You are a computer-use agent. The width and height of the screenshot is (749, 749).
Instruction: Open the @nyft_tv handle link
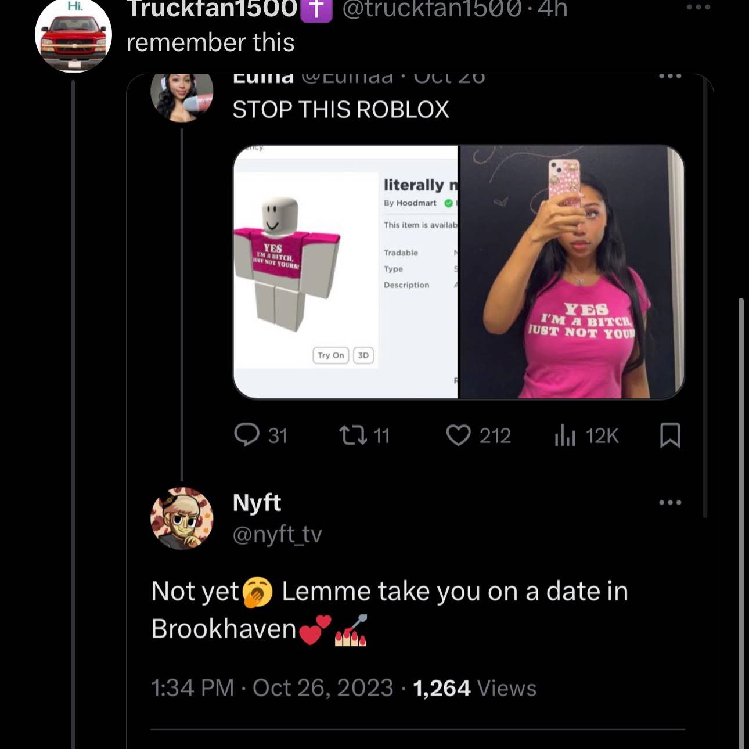277,534
